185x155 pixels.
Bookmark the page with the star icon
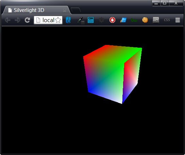pyautogui.click(x=58, y=20)
